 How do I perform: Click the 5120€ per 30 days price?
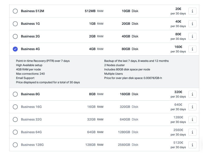tap(178, 145)
